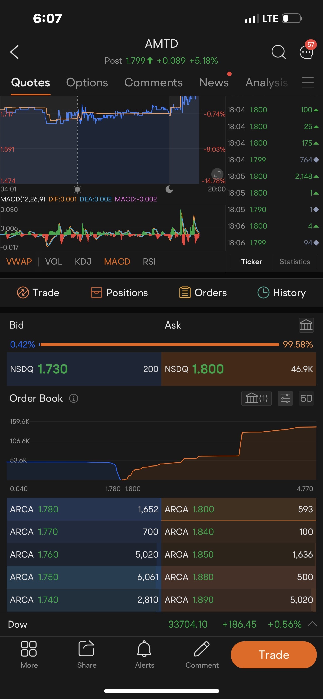323x699 pixels.
Task: Tap the 18:04 trade of 764 shares
Action: [x=273, y=160]
